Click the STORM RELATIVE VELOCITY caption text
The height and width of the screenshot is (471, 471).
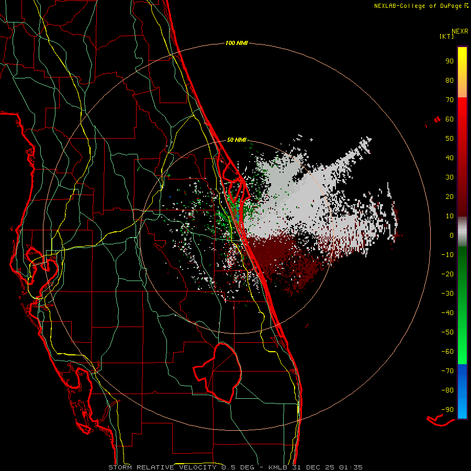coord(162,467)
